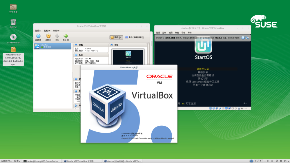Viewport: 290px width, 163px height.
Task: Choose 运行 DiskGenius 磁盘分区工具 entry
Action: point(203,82)
